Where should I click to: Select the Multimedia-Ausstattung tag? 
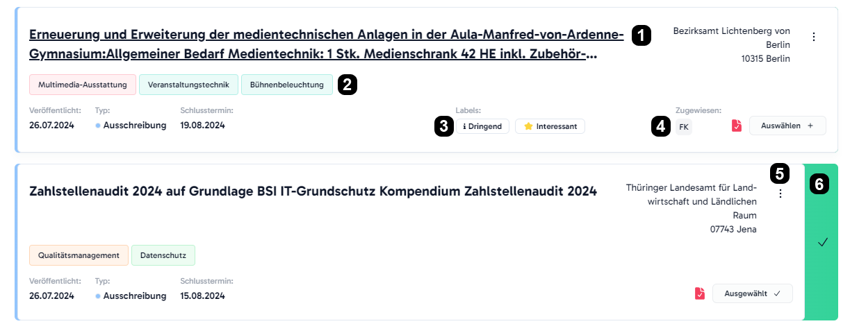coord(83,85)
